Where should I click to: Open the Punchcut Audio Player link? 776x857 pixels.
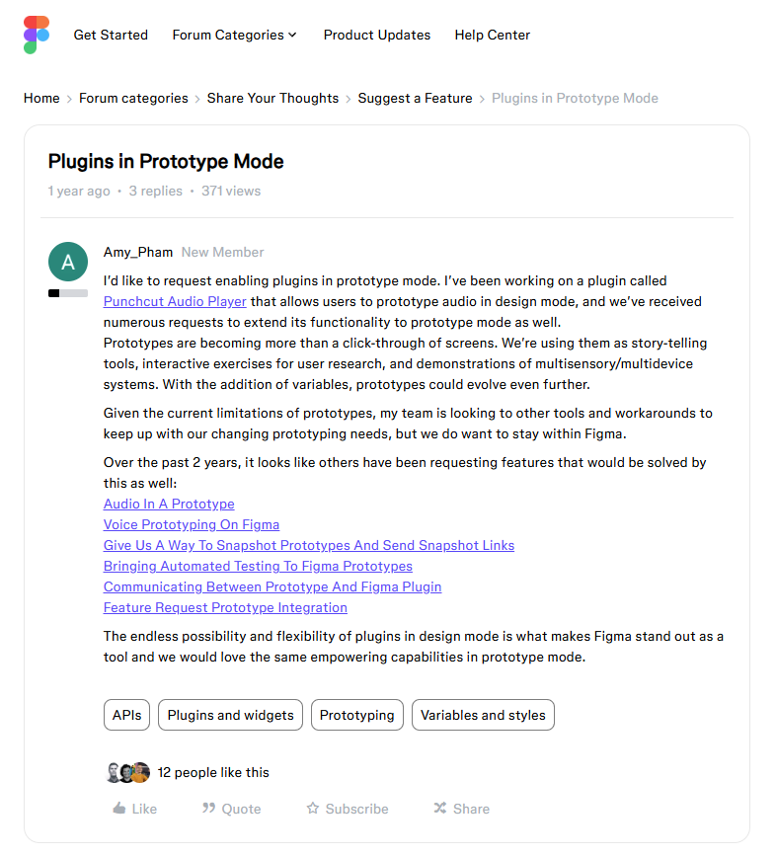click(175, 301)
